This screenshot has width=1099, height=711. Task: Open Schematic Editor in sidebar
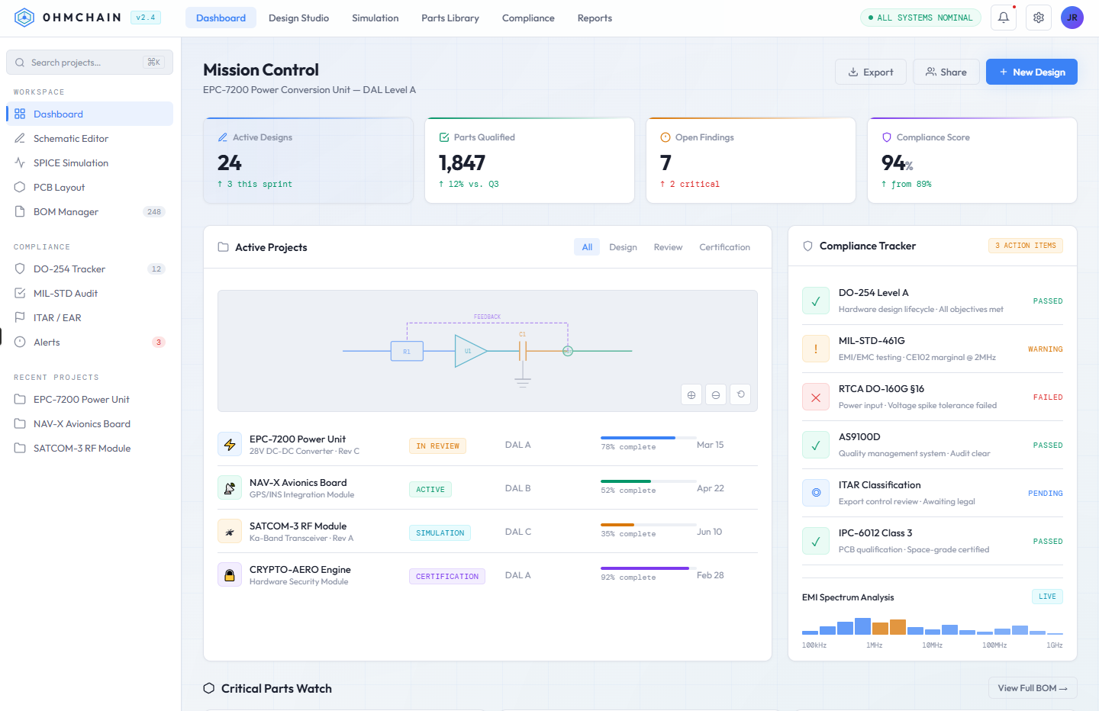click(89, 138)
